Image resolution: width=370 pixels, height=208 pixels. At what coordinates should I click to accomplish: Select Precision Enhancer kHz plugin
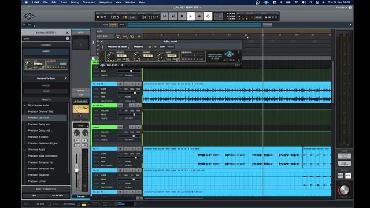point(41,169)
